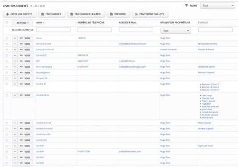Sort by Numéro de téléphone column
Screen dimensions: 238x167
91,23
